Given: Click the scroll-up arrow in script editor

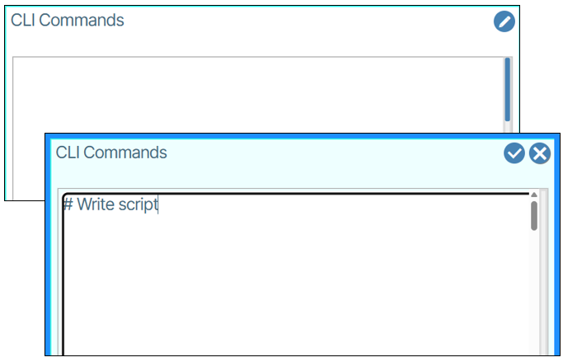Looking at the screenshot, I should (534, 195).
